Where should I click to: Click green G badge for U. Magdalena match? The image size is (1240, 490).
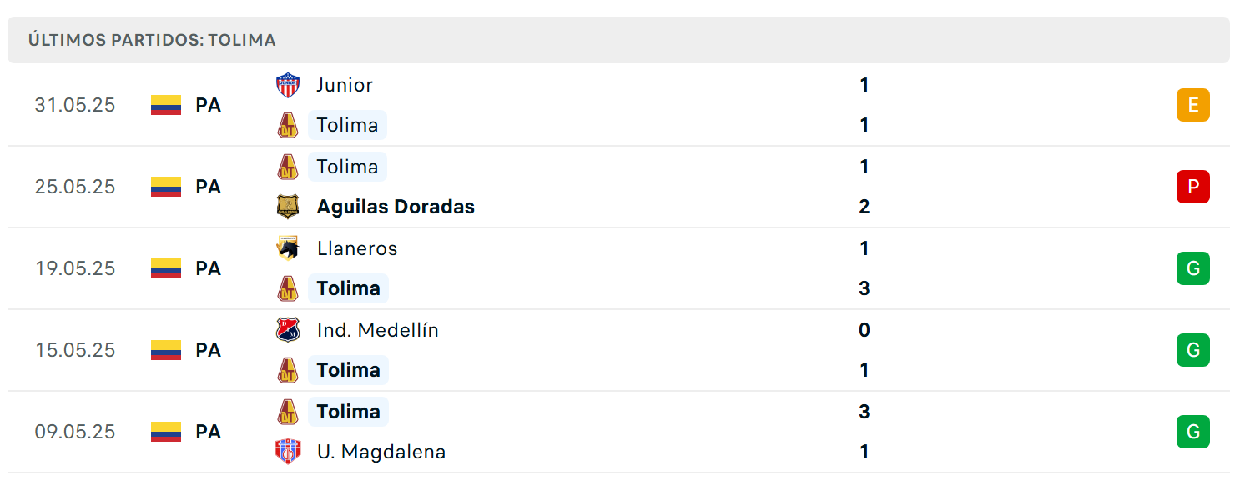(1193, 432)
